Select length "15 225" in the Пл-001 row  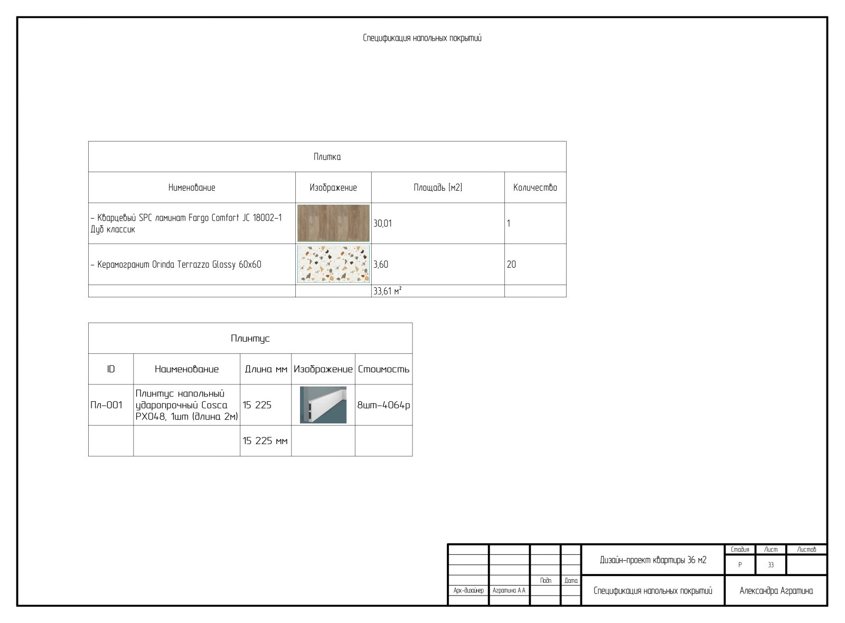257,405
